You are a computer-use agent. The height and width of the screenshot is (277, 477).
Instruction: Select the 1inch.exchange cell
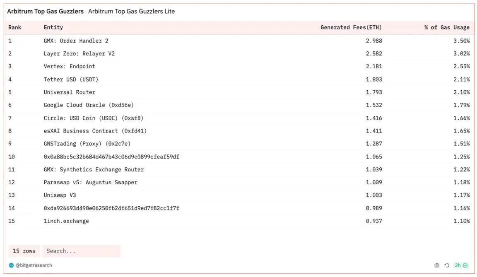click(x=66, y=221)
